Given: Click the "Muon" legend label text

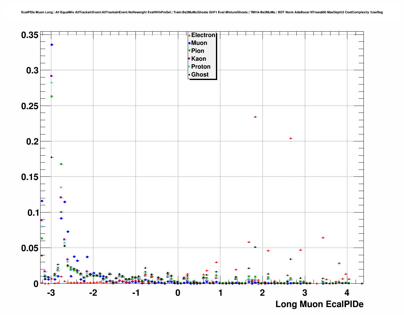Looking at the screenshot, I should pyautogui.click(x=199, y=43).
